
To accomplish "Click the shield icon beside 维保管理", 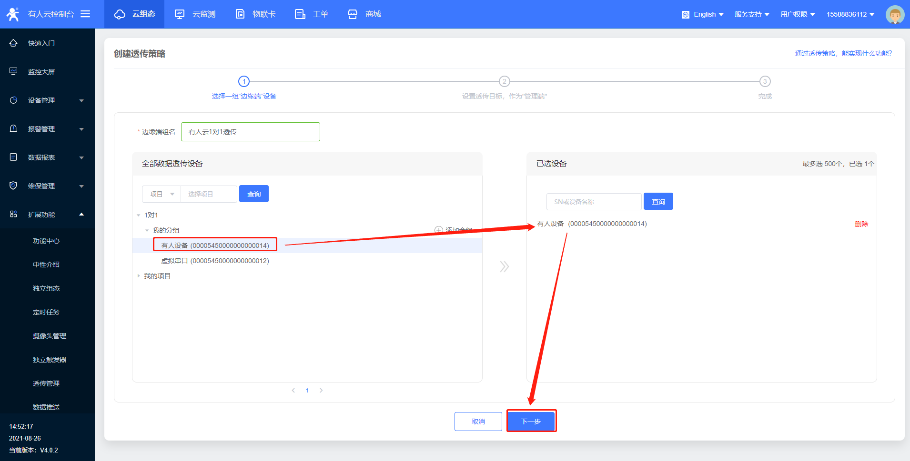I will point(13,186).
